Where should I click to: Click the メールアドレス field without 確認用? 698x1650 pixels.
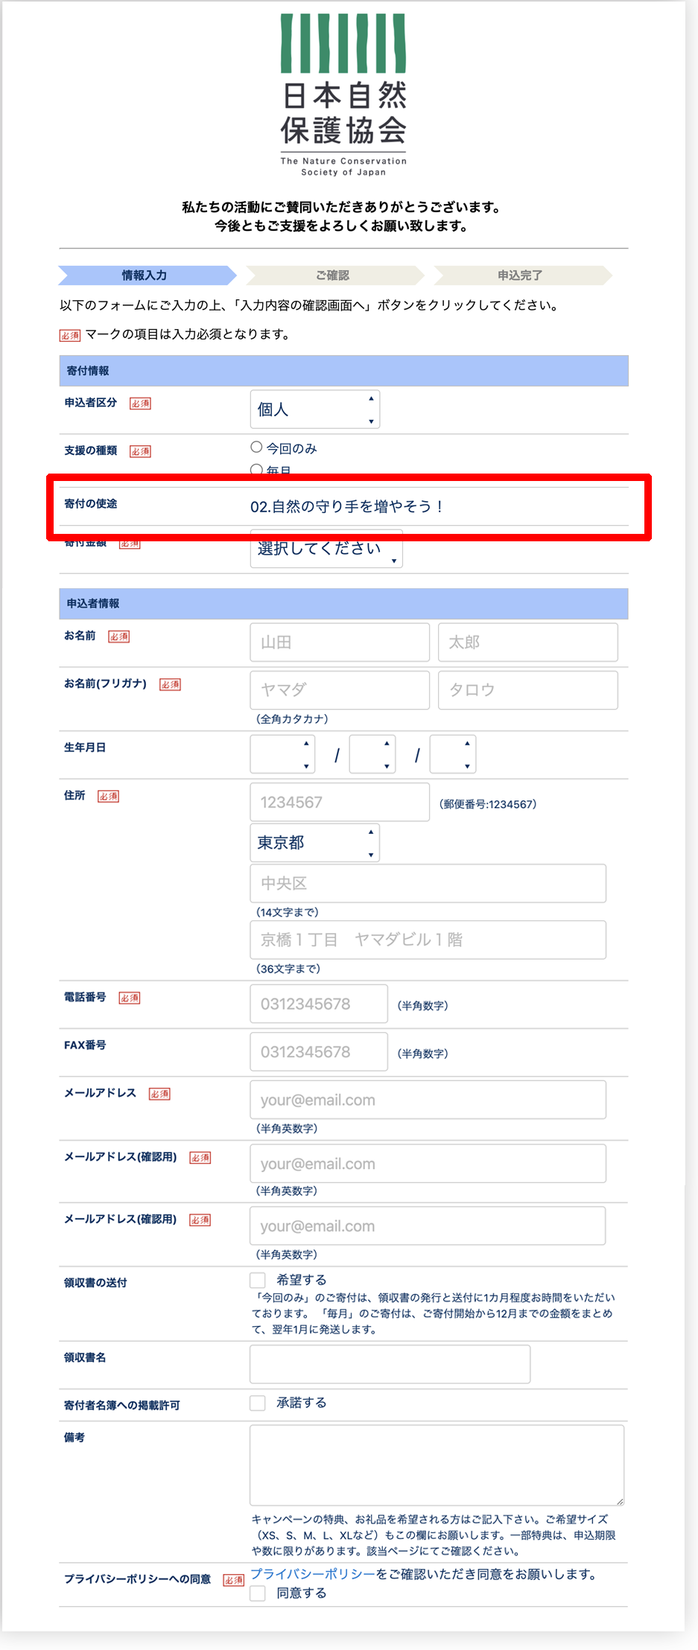point(428,1100)
